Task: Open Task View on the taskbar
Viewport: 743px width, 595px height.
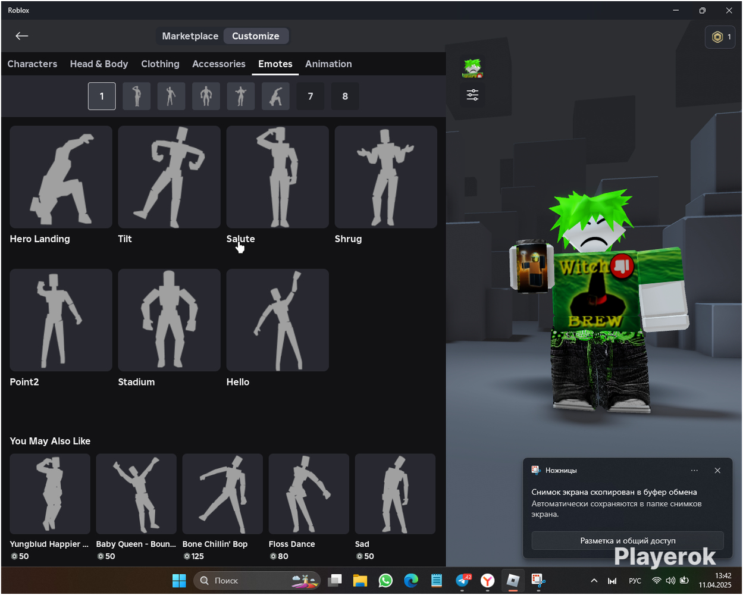Action: [336, 580]
